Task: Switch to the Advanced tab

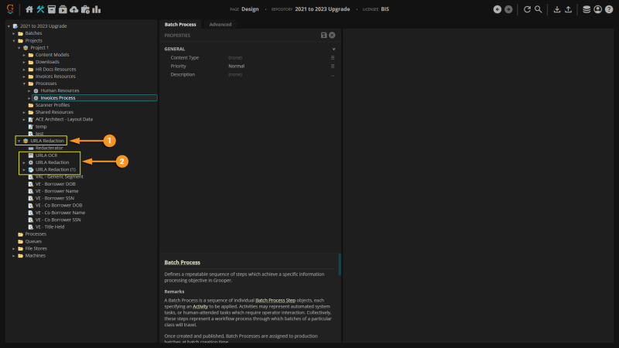Action: click(221, 25)
